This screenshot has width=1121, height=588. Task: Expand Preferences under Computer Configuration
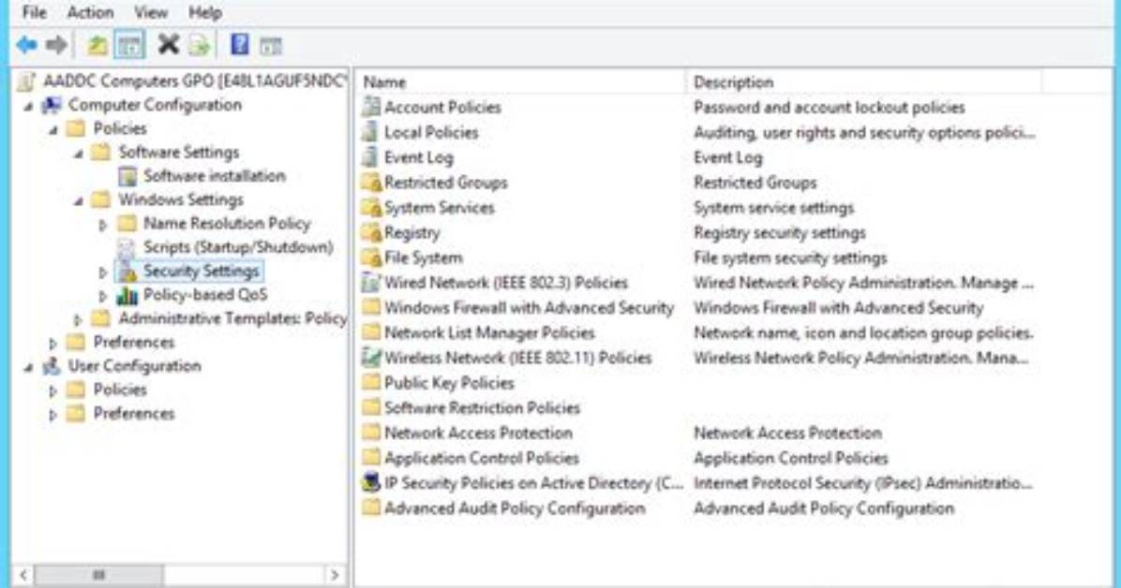click(x=52, y=343)
